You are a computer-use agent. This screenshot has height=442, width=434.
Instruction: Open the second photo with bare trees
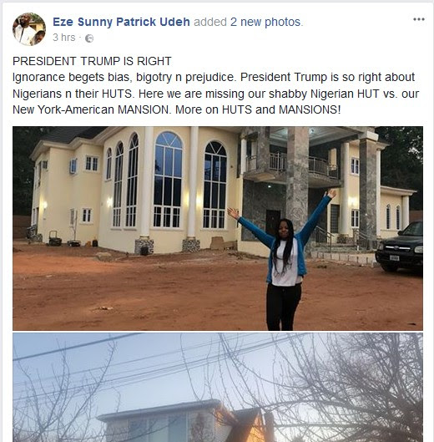pyautogui.click(x=218, y=388)
